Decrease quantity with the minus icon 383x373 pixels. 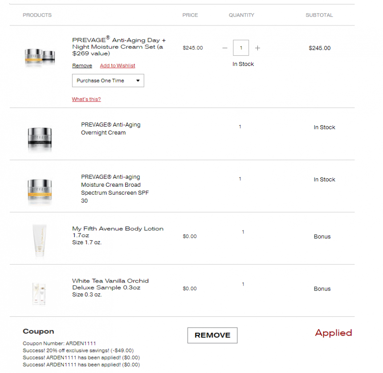[225, 48]
